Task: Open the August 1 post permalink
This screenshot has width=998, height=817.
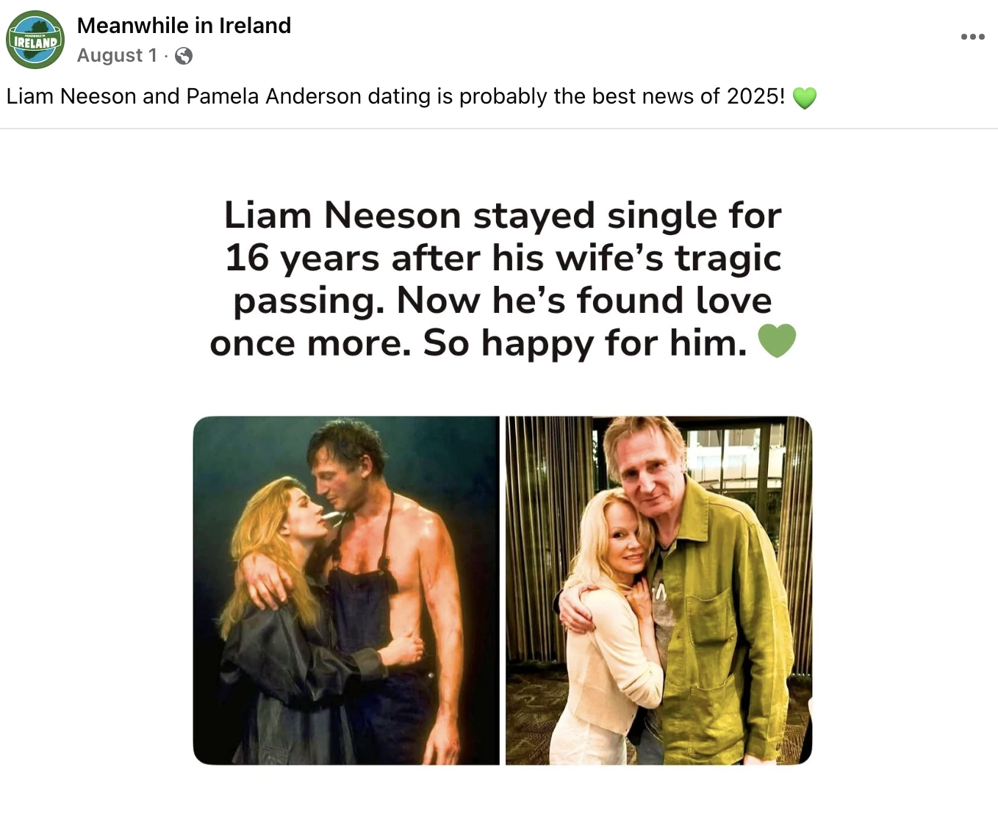Action: tap(117, 55)
